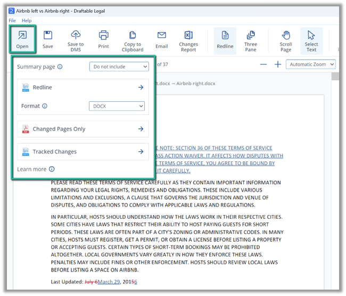This screenshot has width=346, height=296.
Task: Open the Help menu
Action: [27, 21]
